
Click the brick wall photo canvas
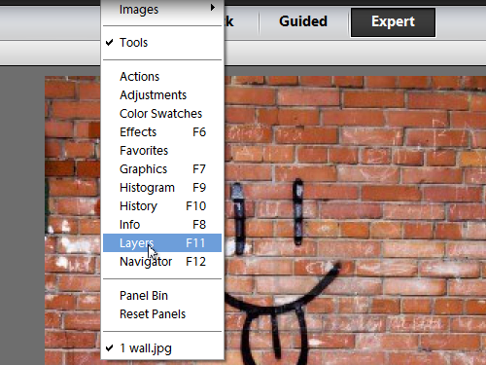355,221
